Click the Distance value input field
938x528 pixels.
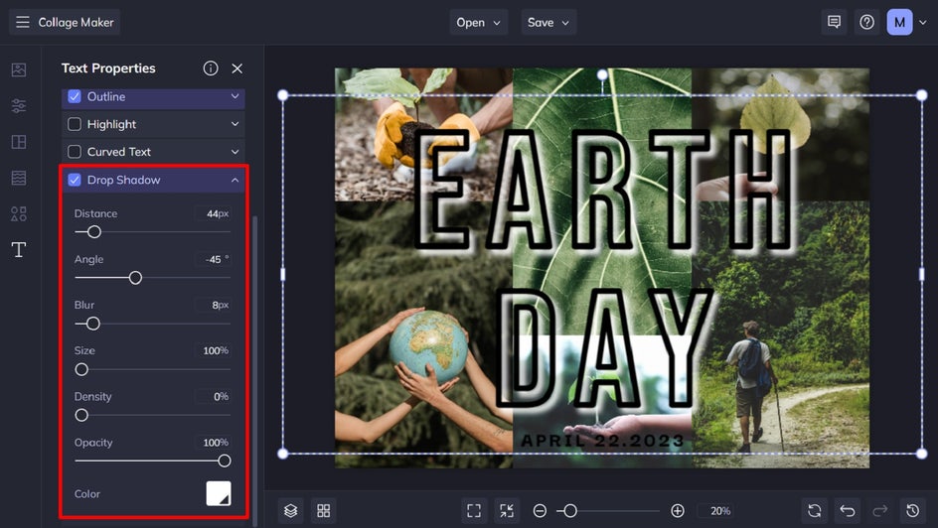(x=212, y=213)
